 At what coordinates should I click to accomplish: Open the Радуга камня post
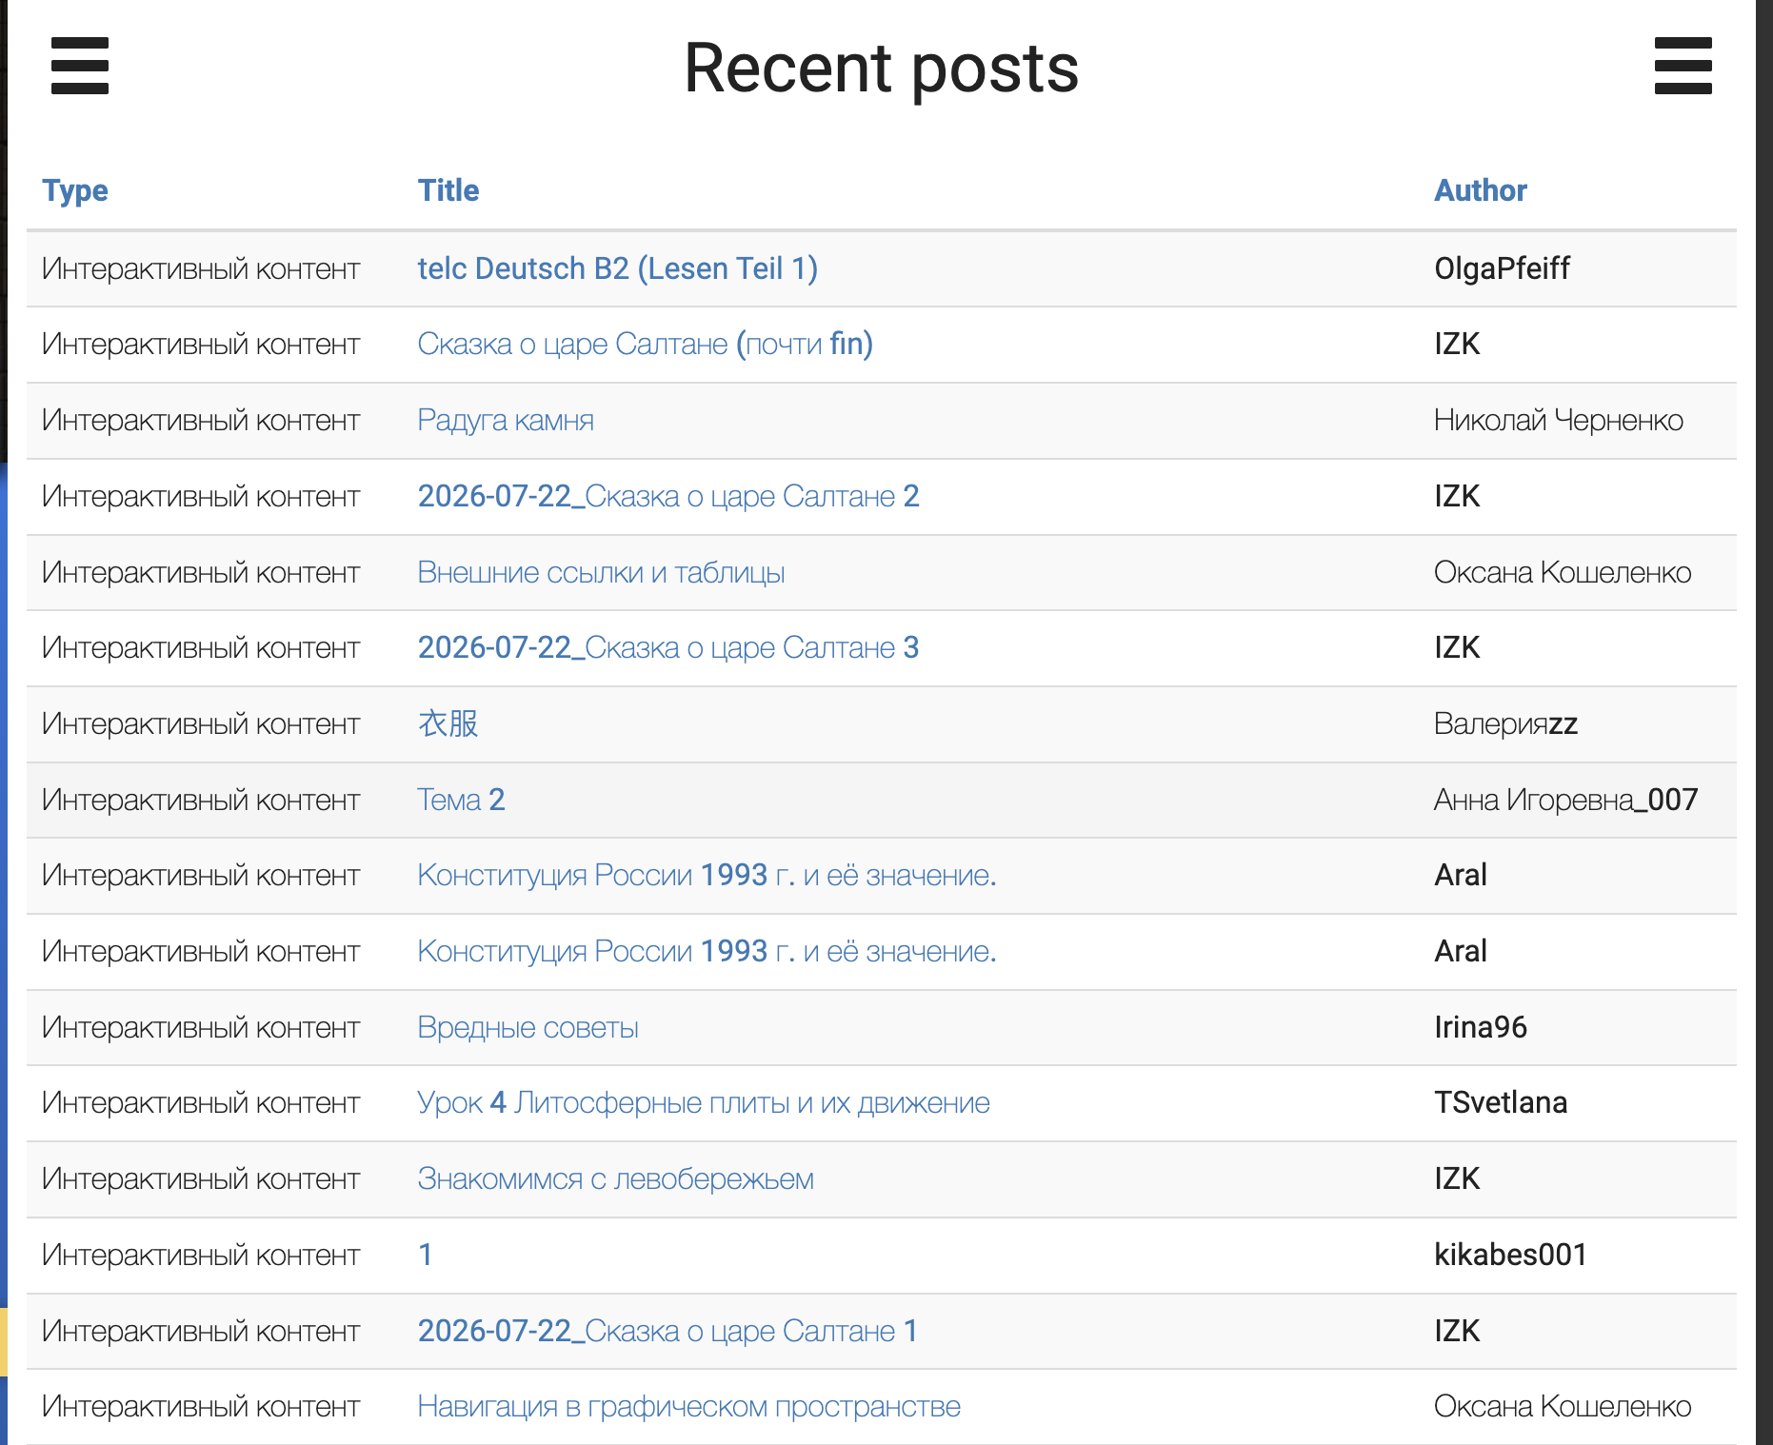point(506,420)
